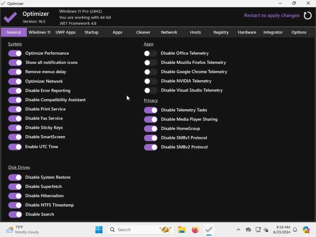Screen dimensions: 316x237
Task: Enable Disable Google Chrome Telemetry
Action: tap(151, 72)
